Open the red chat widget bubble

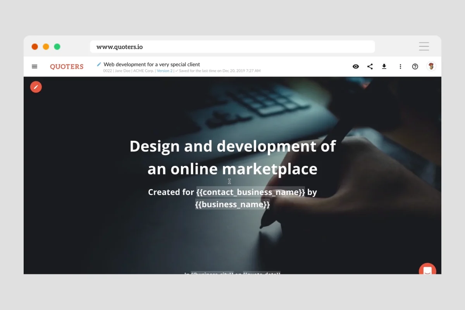pos(427,270)
